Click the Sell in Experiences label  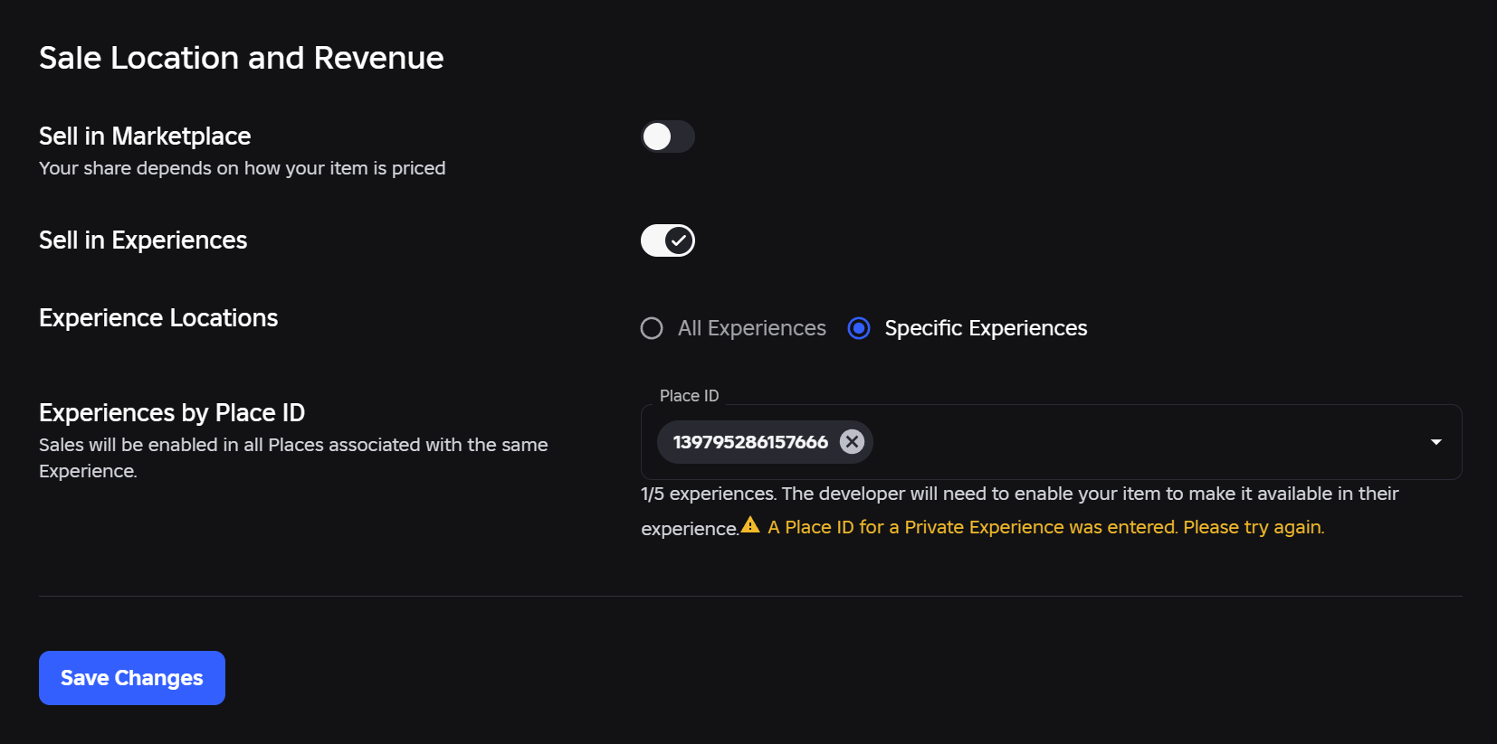143,240
